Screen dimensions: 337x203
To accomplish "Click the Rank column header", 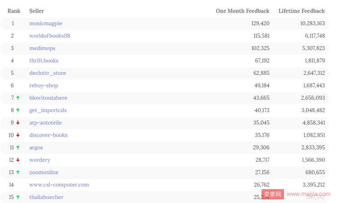I will (14, 11).
